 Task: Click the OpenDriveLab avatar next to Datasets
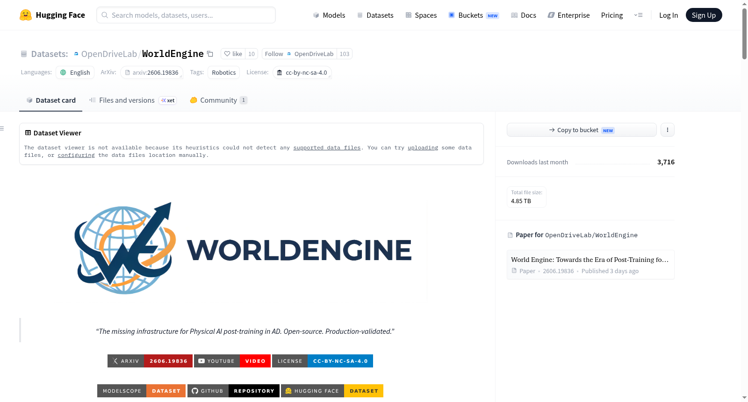pyautogui.click(x=76, y=54)
